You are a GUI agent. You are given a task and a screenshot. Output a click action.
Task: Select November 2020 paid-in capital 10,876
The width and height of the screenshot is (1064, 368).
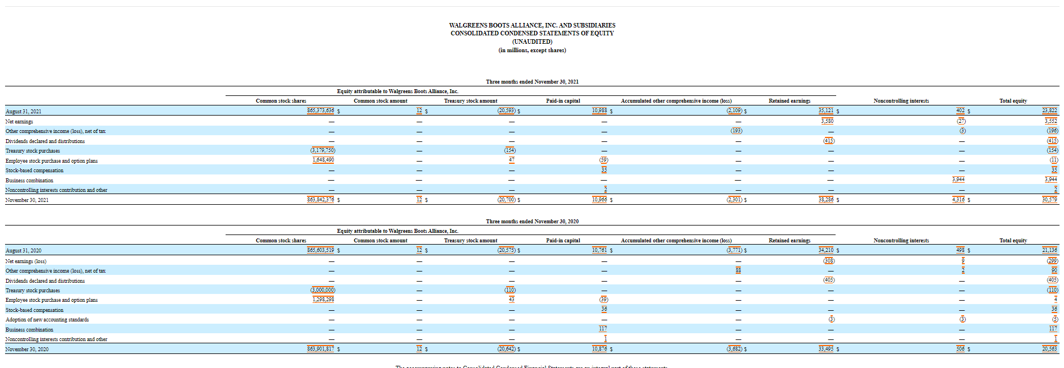pyautogui.click(x=599, y=348)
